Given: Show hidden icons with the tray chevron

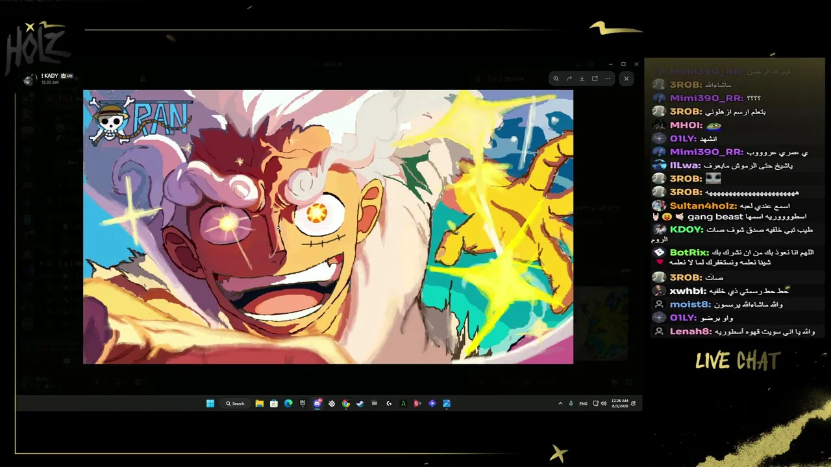Looking at the screenshot, I should tap(560, 403).
